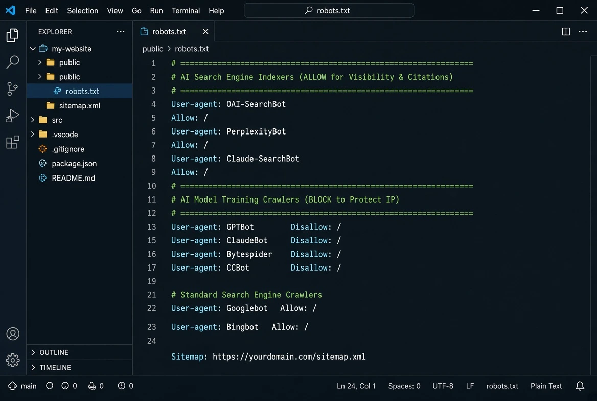The width and height of the screenshot is (597, 401).
Task: Open the Go menu
Action: pos(136,11)
